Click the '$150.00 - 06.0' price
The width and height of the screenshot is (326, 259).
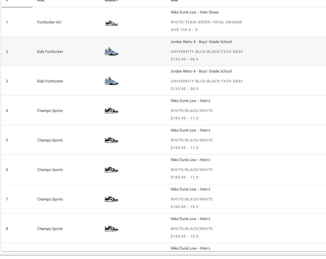pos(184,89)
